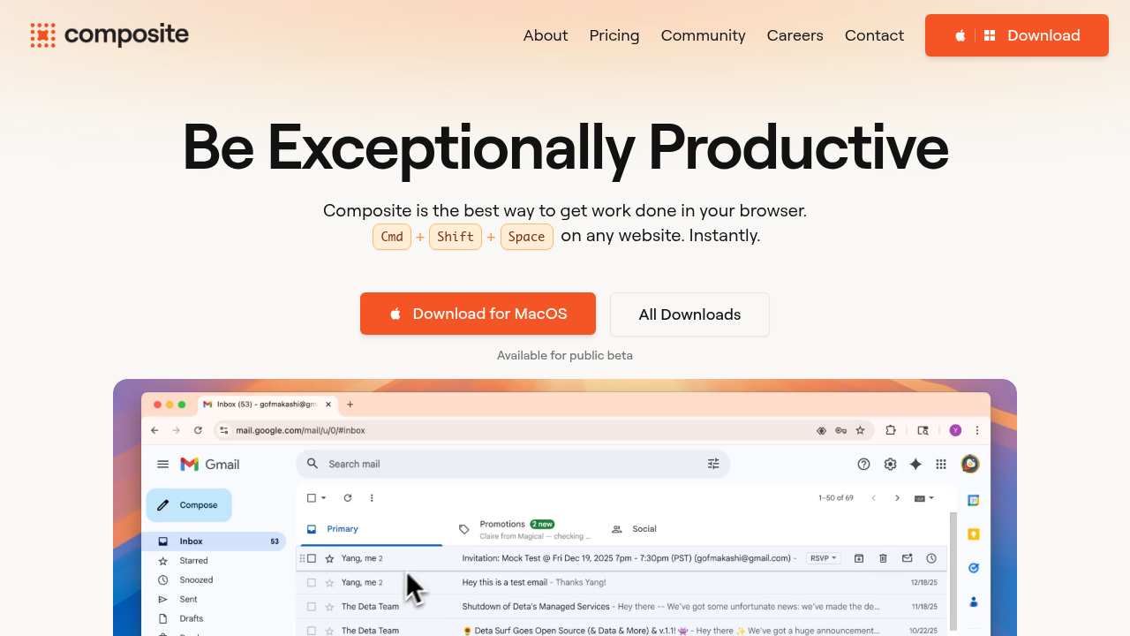Click the Composite logo in the header
The image size is (1130, 636).
109,35
